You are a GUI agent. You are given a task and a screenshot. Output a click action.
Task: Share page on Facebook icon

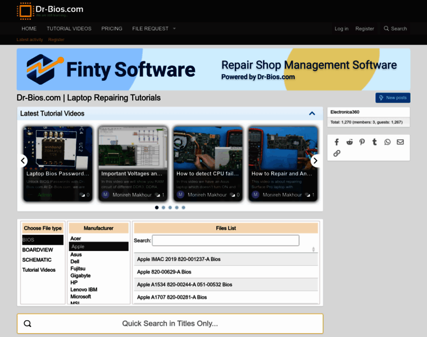pos(337,142)
